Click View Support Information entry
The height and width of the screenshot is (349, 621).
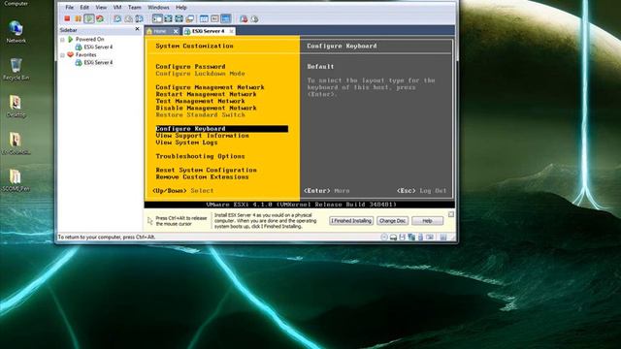(x=203, y=136)
